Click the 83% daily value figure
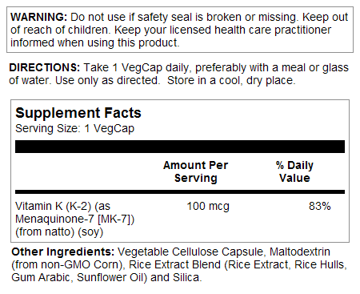Screen dimensions: 360x294 click(x=320, y=207)
